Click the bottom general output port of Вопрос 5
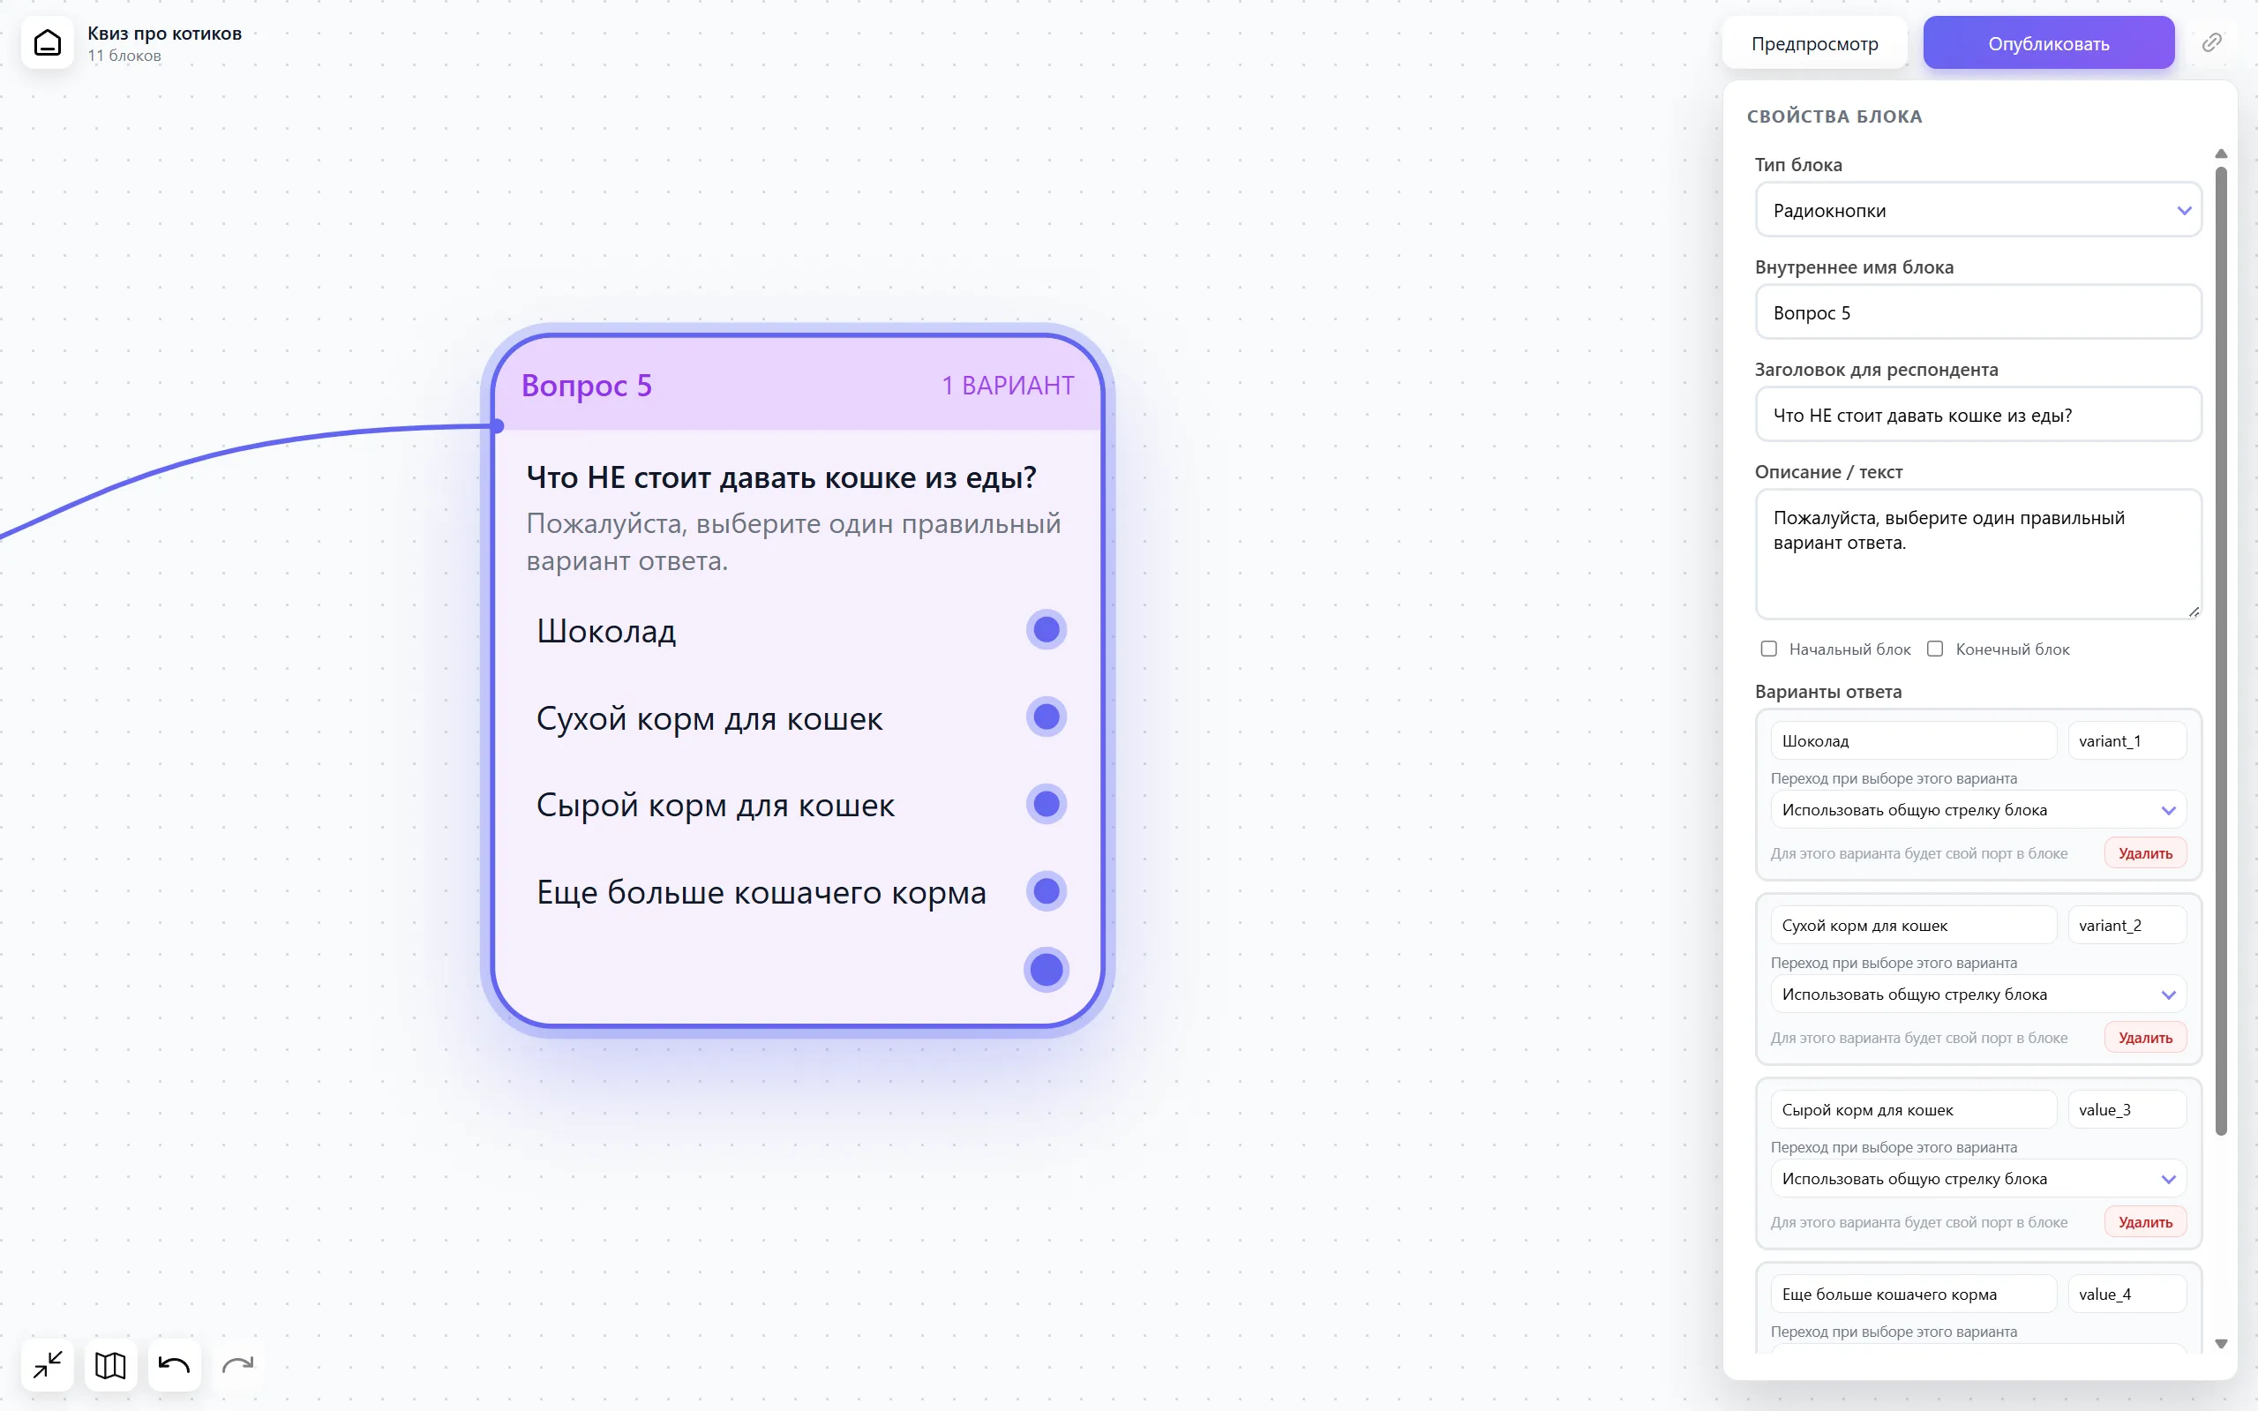The image size is (2258, 1411). 1046,970
